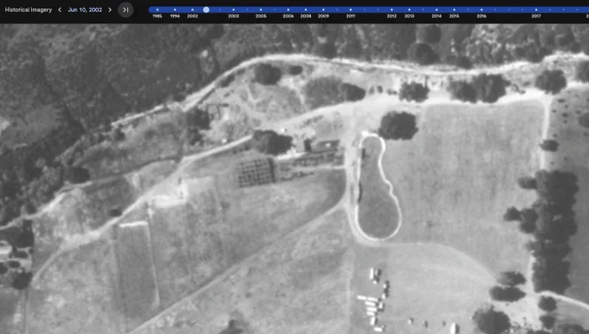Click the Historical Imagery label
The width and height of the screenshot is (589, 334).
(x=29, y=10)
